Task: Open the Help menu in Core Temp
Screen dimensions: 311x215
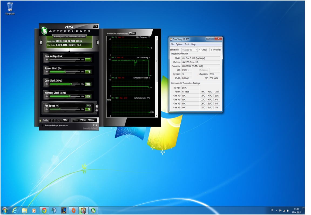Action: (x=193, y=44)
